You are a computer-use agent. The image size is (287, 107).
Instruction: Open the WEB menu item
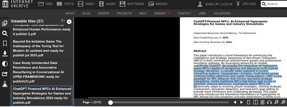coord(49,4)
